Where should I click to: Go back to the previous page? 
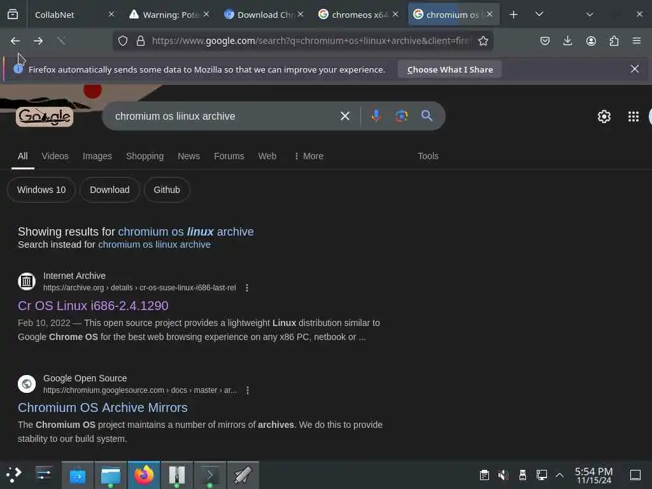15,41
